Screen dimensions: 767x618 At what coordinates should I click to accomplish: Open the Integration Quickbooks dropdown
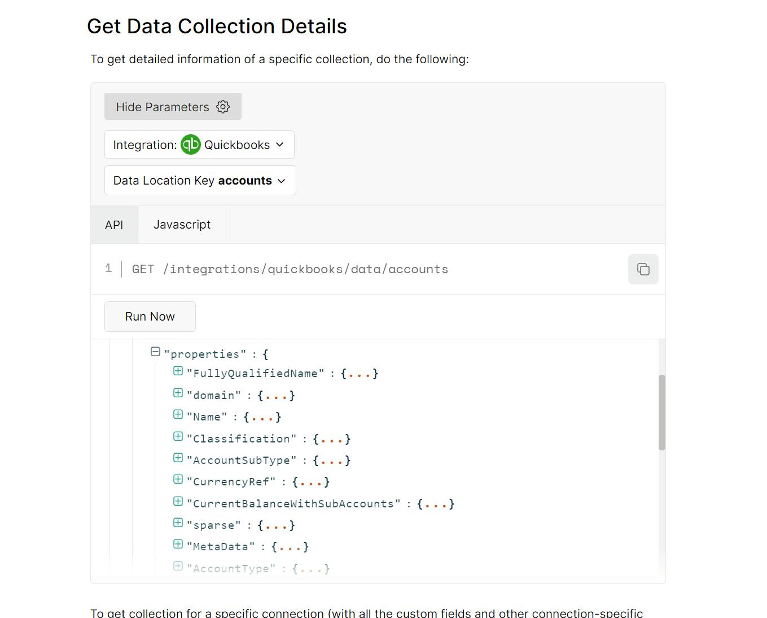199,144
